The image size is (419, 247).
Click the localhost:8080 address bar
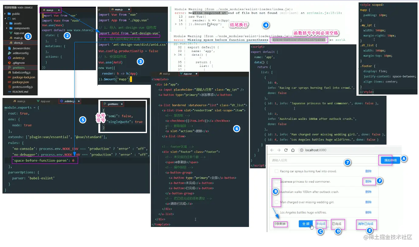click(349, 150)
